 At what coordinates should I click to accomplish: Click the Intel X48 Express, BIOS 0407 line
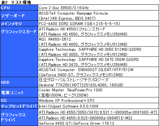67,18
